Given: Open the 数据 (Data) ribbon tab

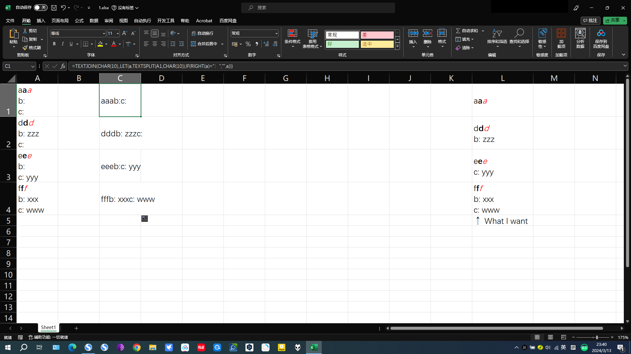Looking at the screenshot, I should tap(94, 21).
